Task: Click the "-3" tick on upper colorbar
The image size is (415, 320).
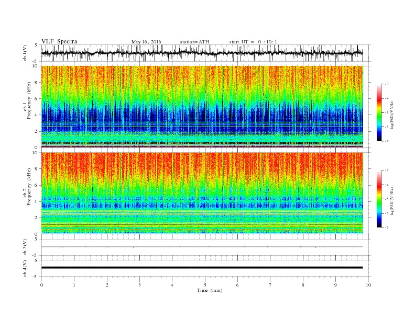Action: 387,84
